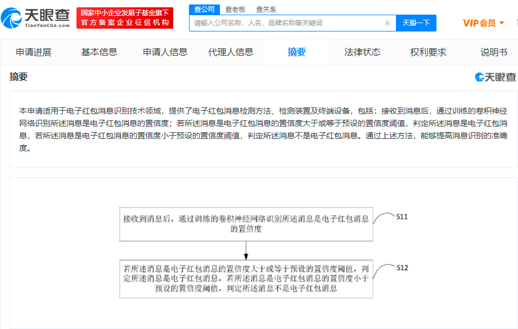Click the VIP会员 dropdown arrow
Viewport: 518px width, 329px height.
click(502, 23)
